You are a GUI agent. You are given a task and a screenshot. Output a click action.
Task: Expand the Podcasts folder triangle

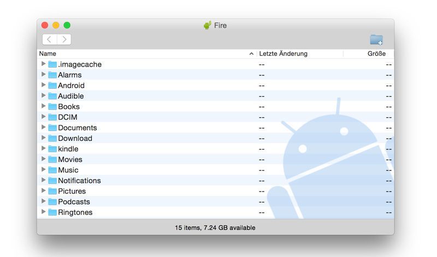(x=43, y=201)
